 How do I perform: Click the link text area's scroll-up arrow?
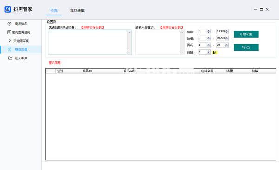click(x=129, y=33)
